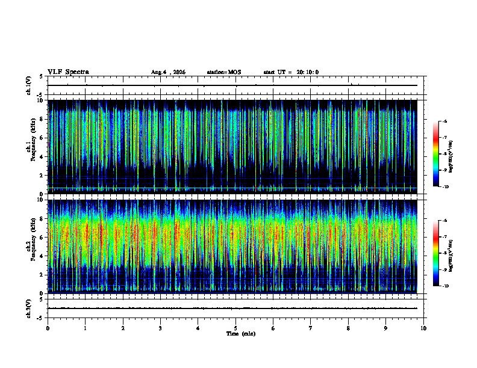Screen dimensions: 477x368
Task: Click the "start UT = 20:10:0" header text
Action: (291, 72)
